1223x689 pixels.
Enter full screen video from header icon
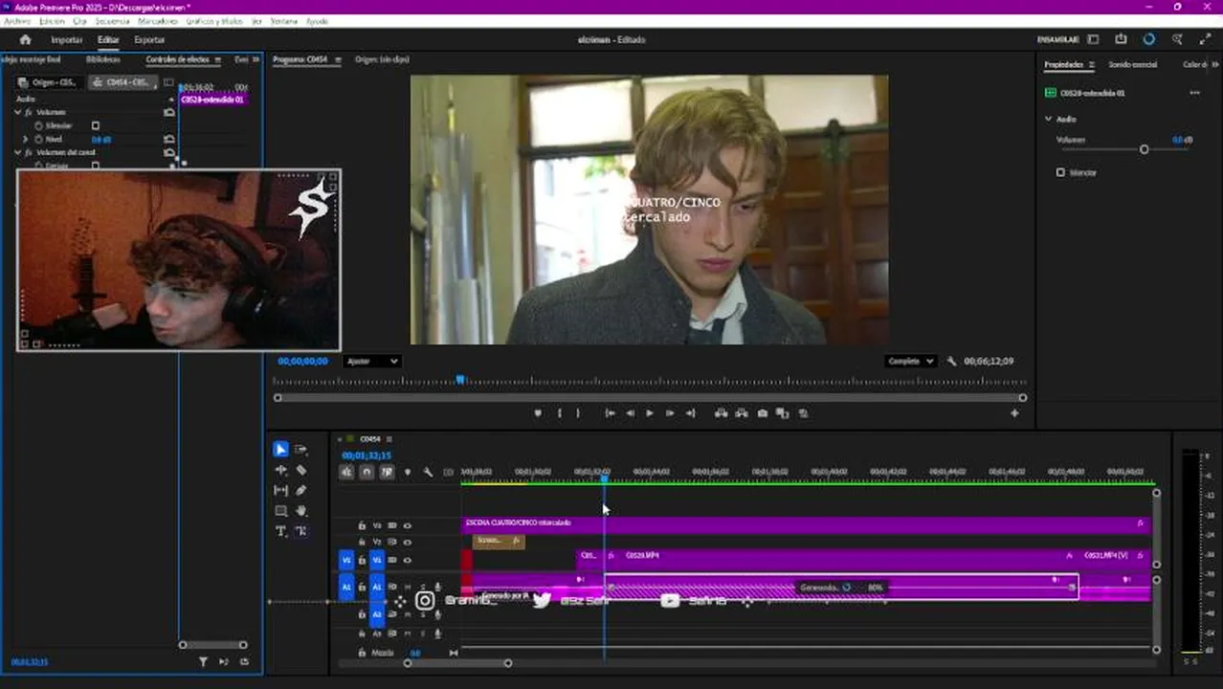(1204, 39)
